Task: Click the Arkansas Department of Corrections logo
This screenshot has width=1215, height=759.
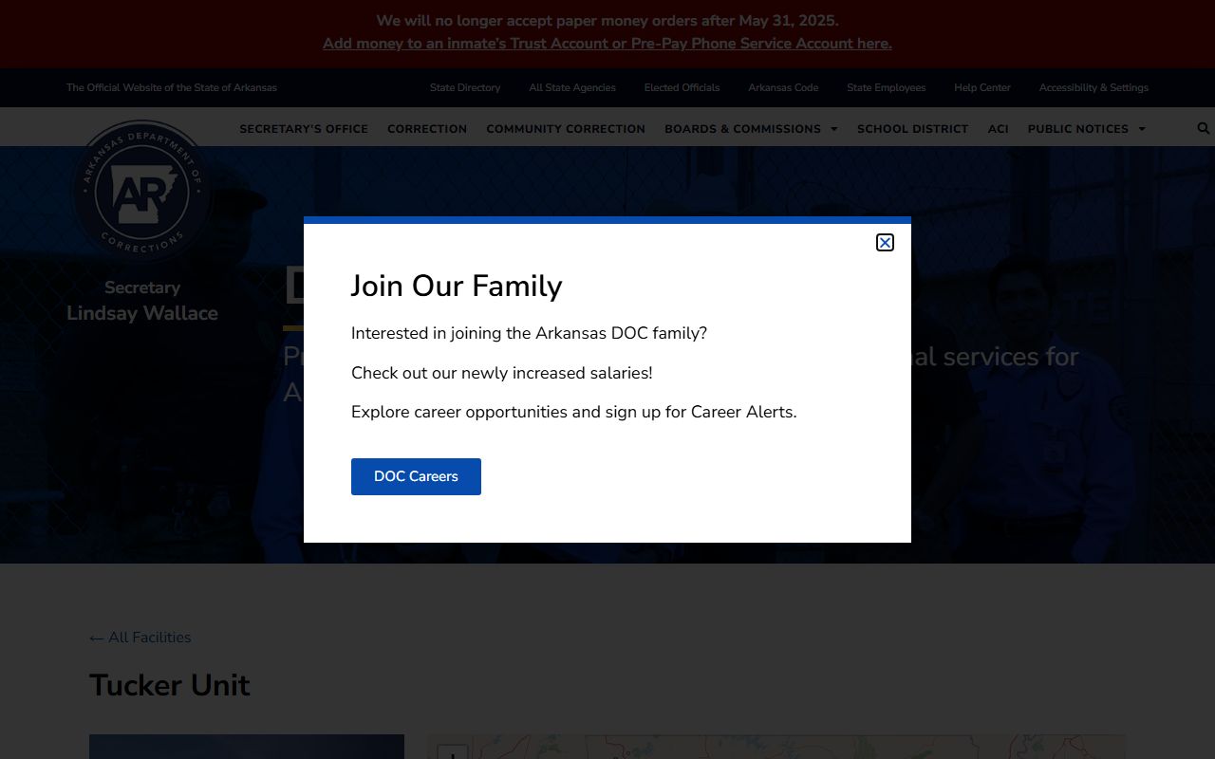Action: pos(142,192)
